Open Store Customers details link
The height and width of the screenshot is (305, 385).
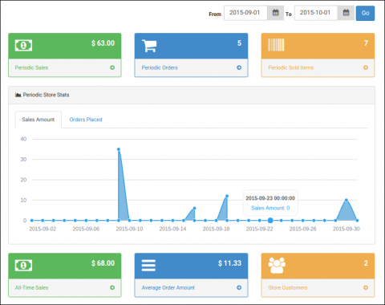[288, 288]
